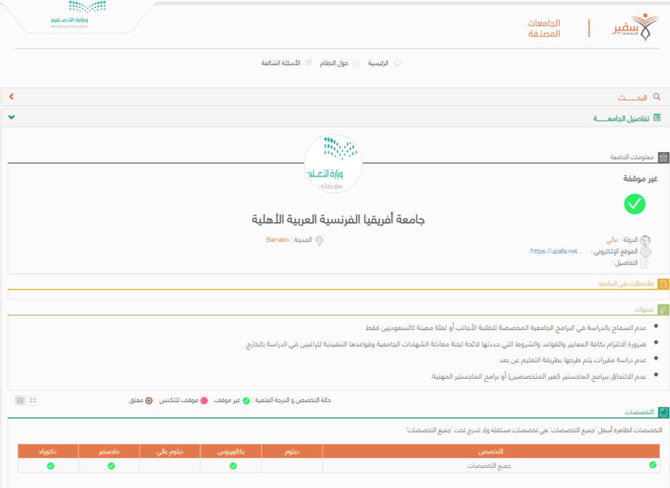The height and width of the screenshot is (488, 670).
Task: Expand the البحث search panel arrow
Action: pos(11,97)
